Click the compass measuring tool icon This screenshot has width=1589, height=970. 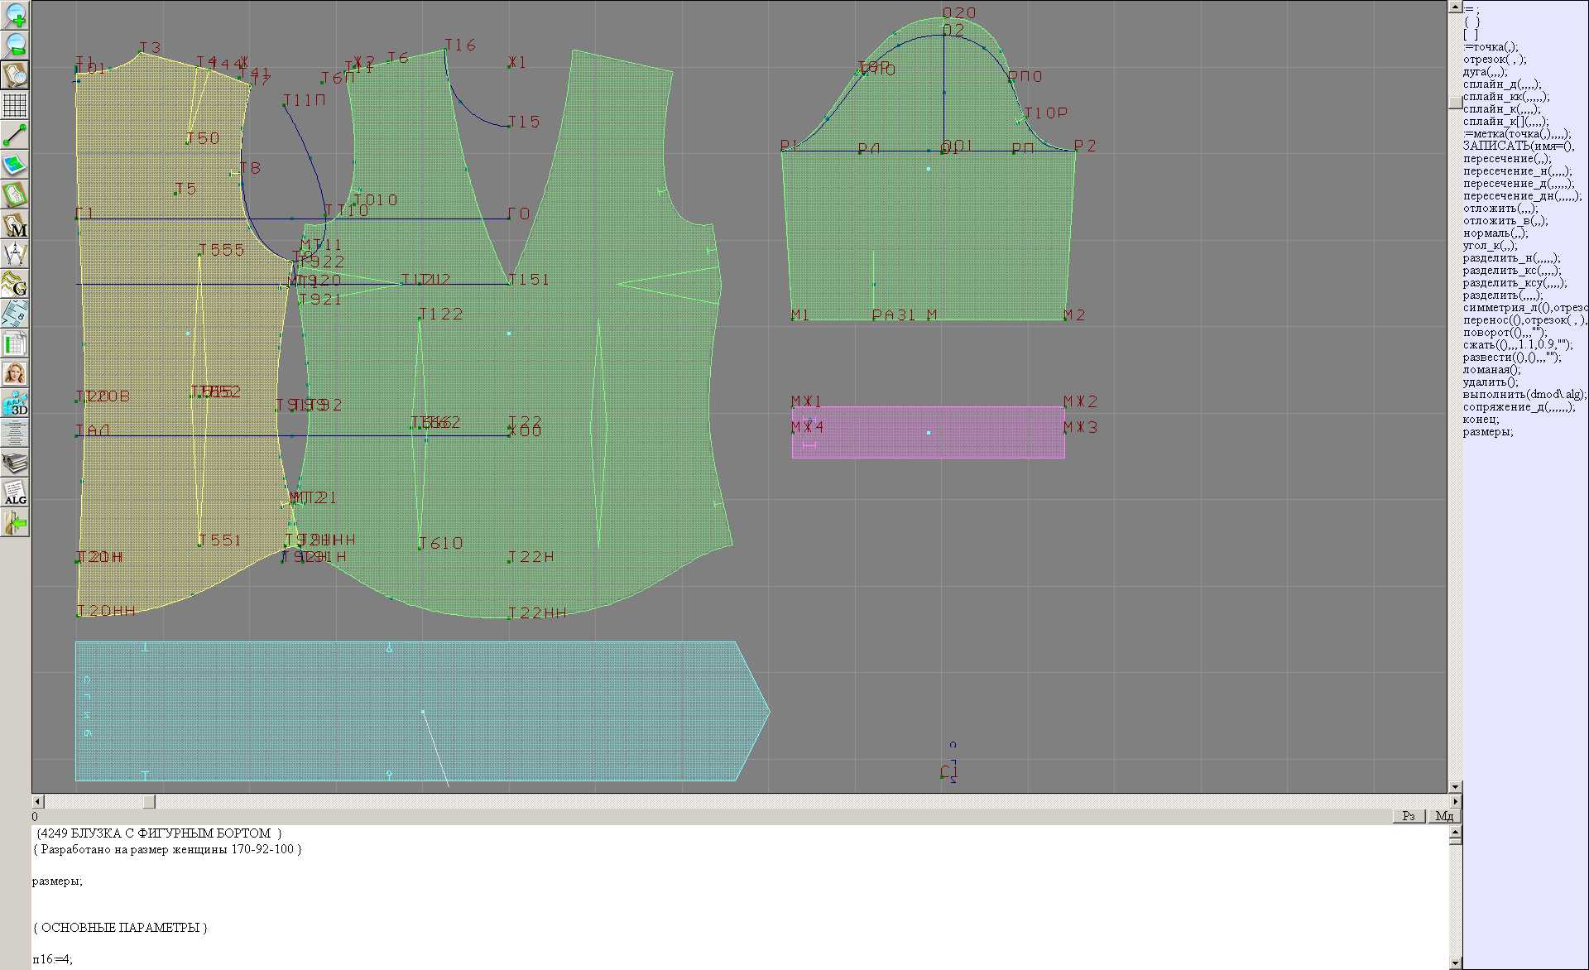(15, 254)
